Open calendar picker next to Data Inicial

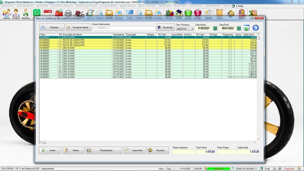[215, 28]
